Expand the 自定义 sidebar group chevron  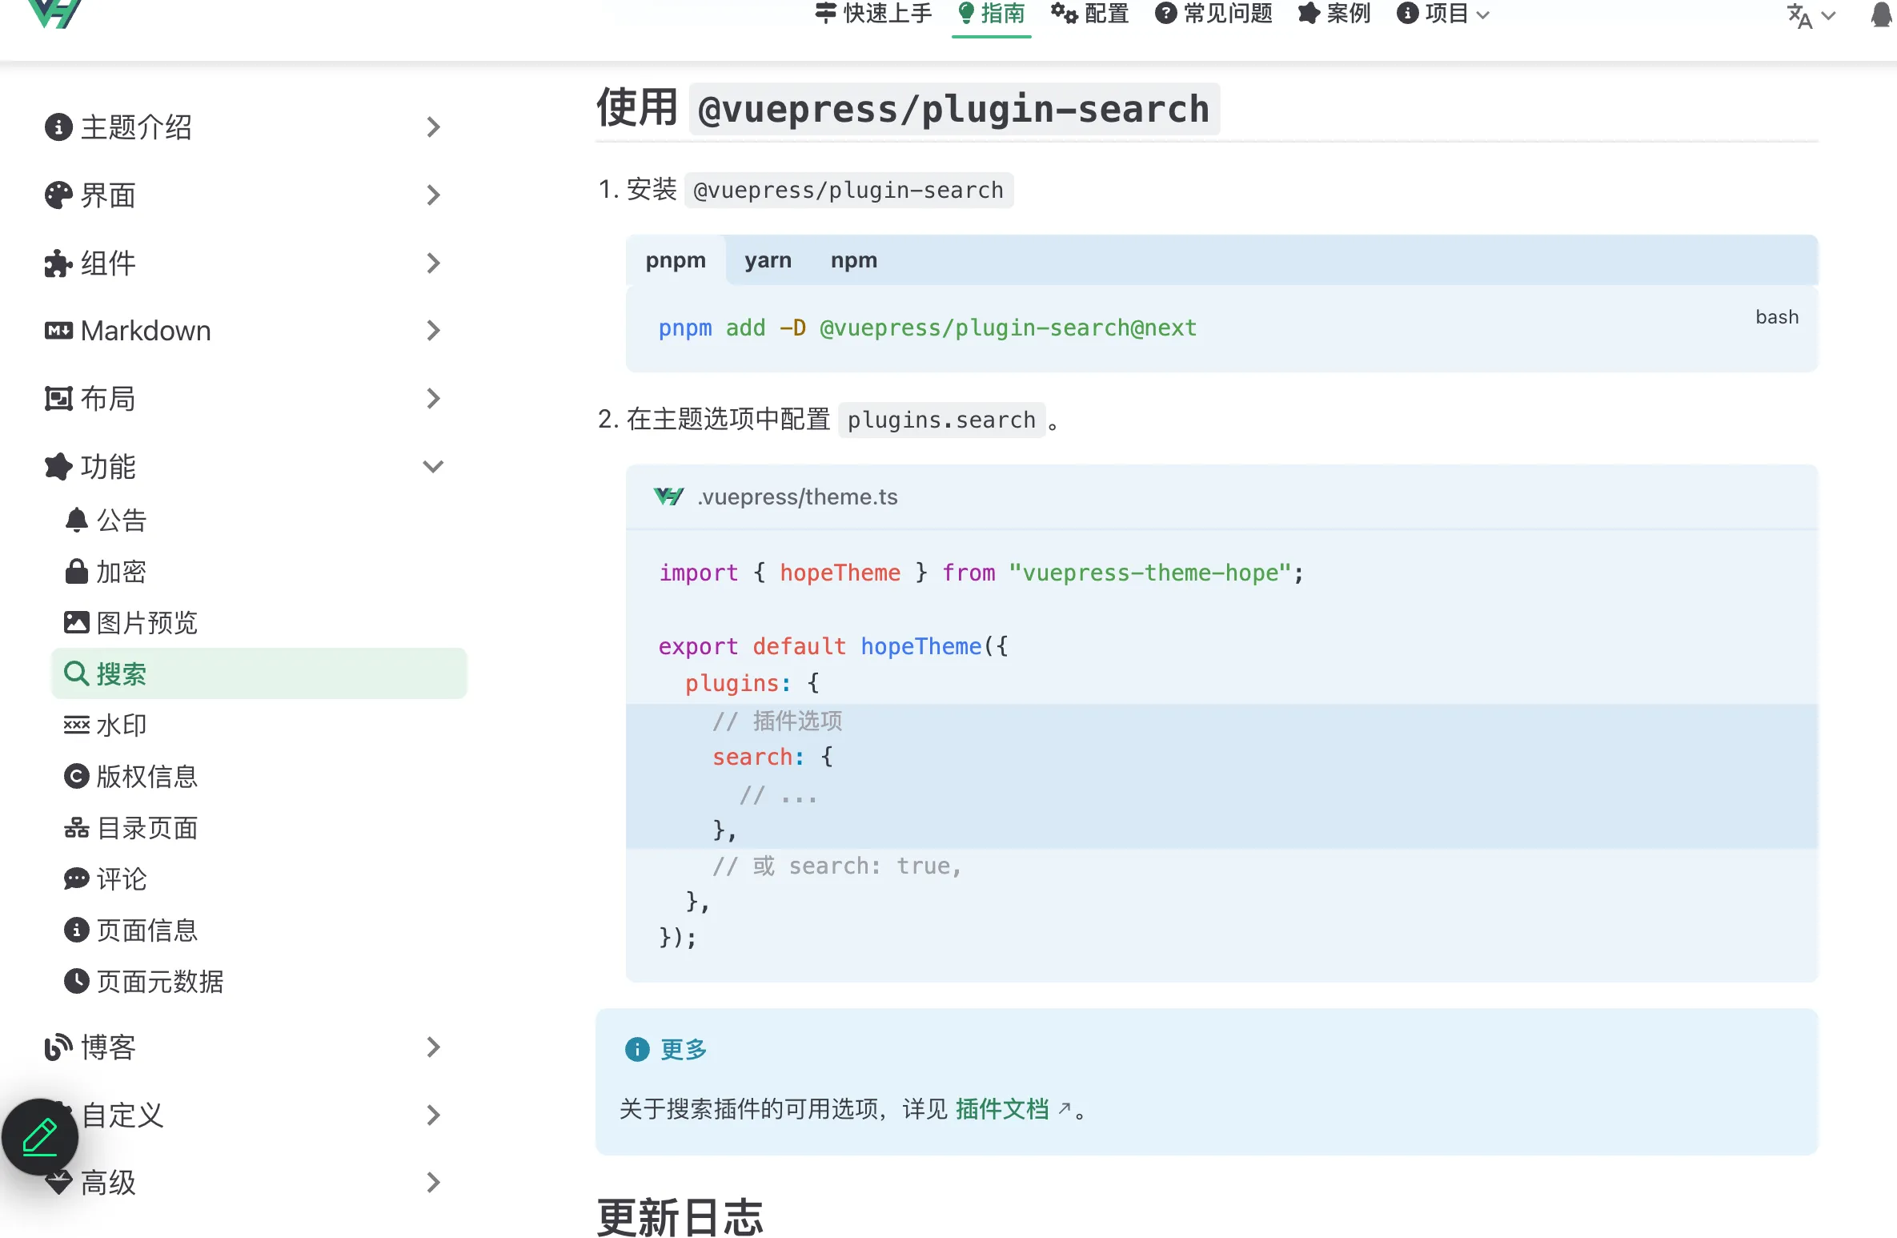(x=433, y=1115)
